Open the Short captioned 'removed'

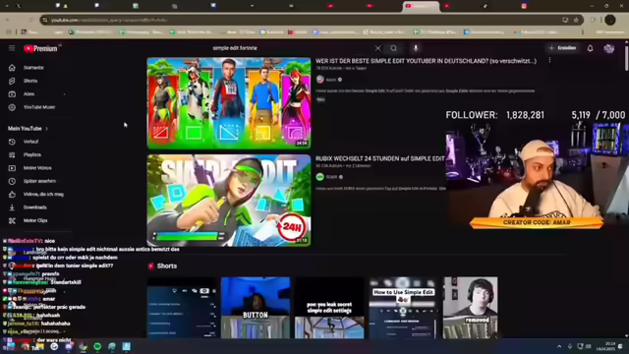[470, 308]
